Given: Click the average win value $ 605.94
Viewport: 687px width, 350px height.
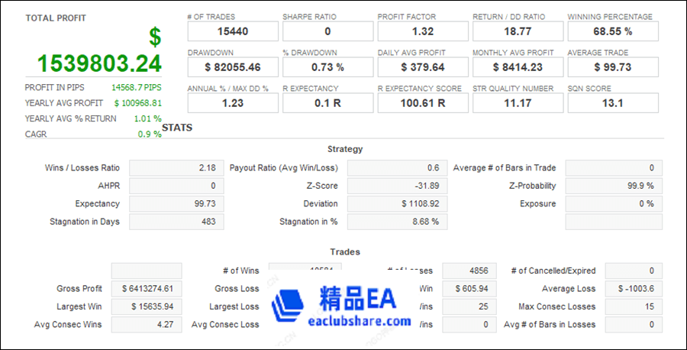Looking at the screenshot, I should pos(469,289).
